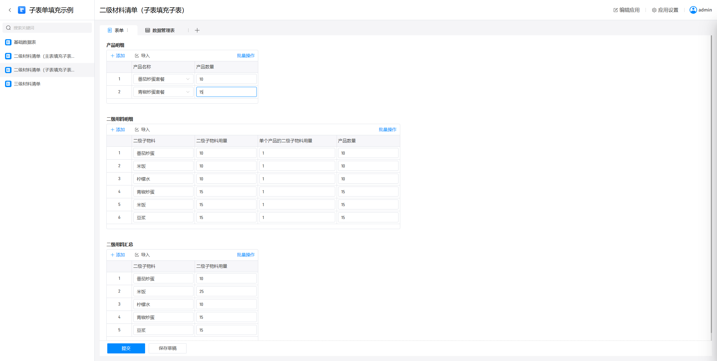Click the admin user avatar
Screen dimensions: 717x361
(x=693, y=10)
